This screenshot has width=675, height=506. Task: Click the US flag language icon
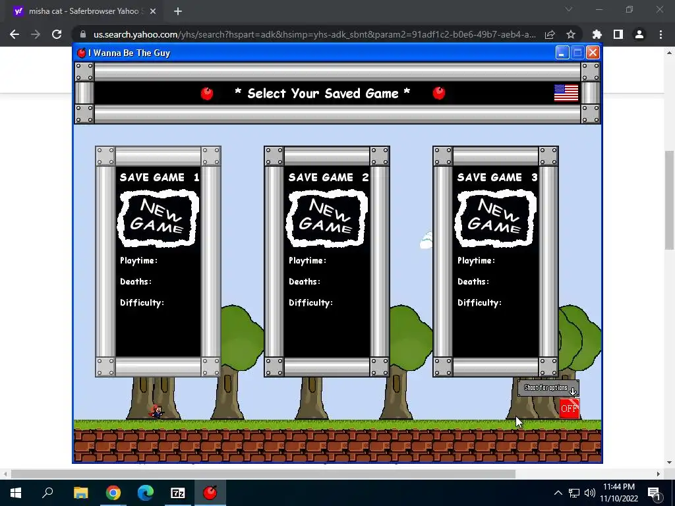tap(566, 93)
